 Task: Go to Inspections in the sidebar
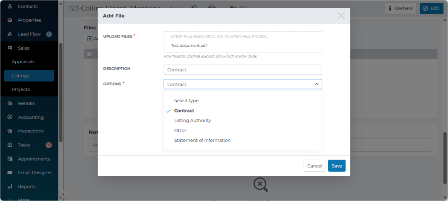click(x=31, y=131)
